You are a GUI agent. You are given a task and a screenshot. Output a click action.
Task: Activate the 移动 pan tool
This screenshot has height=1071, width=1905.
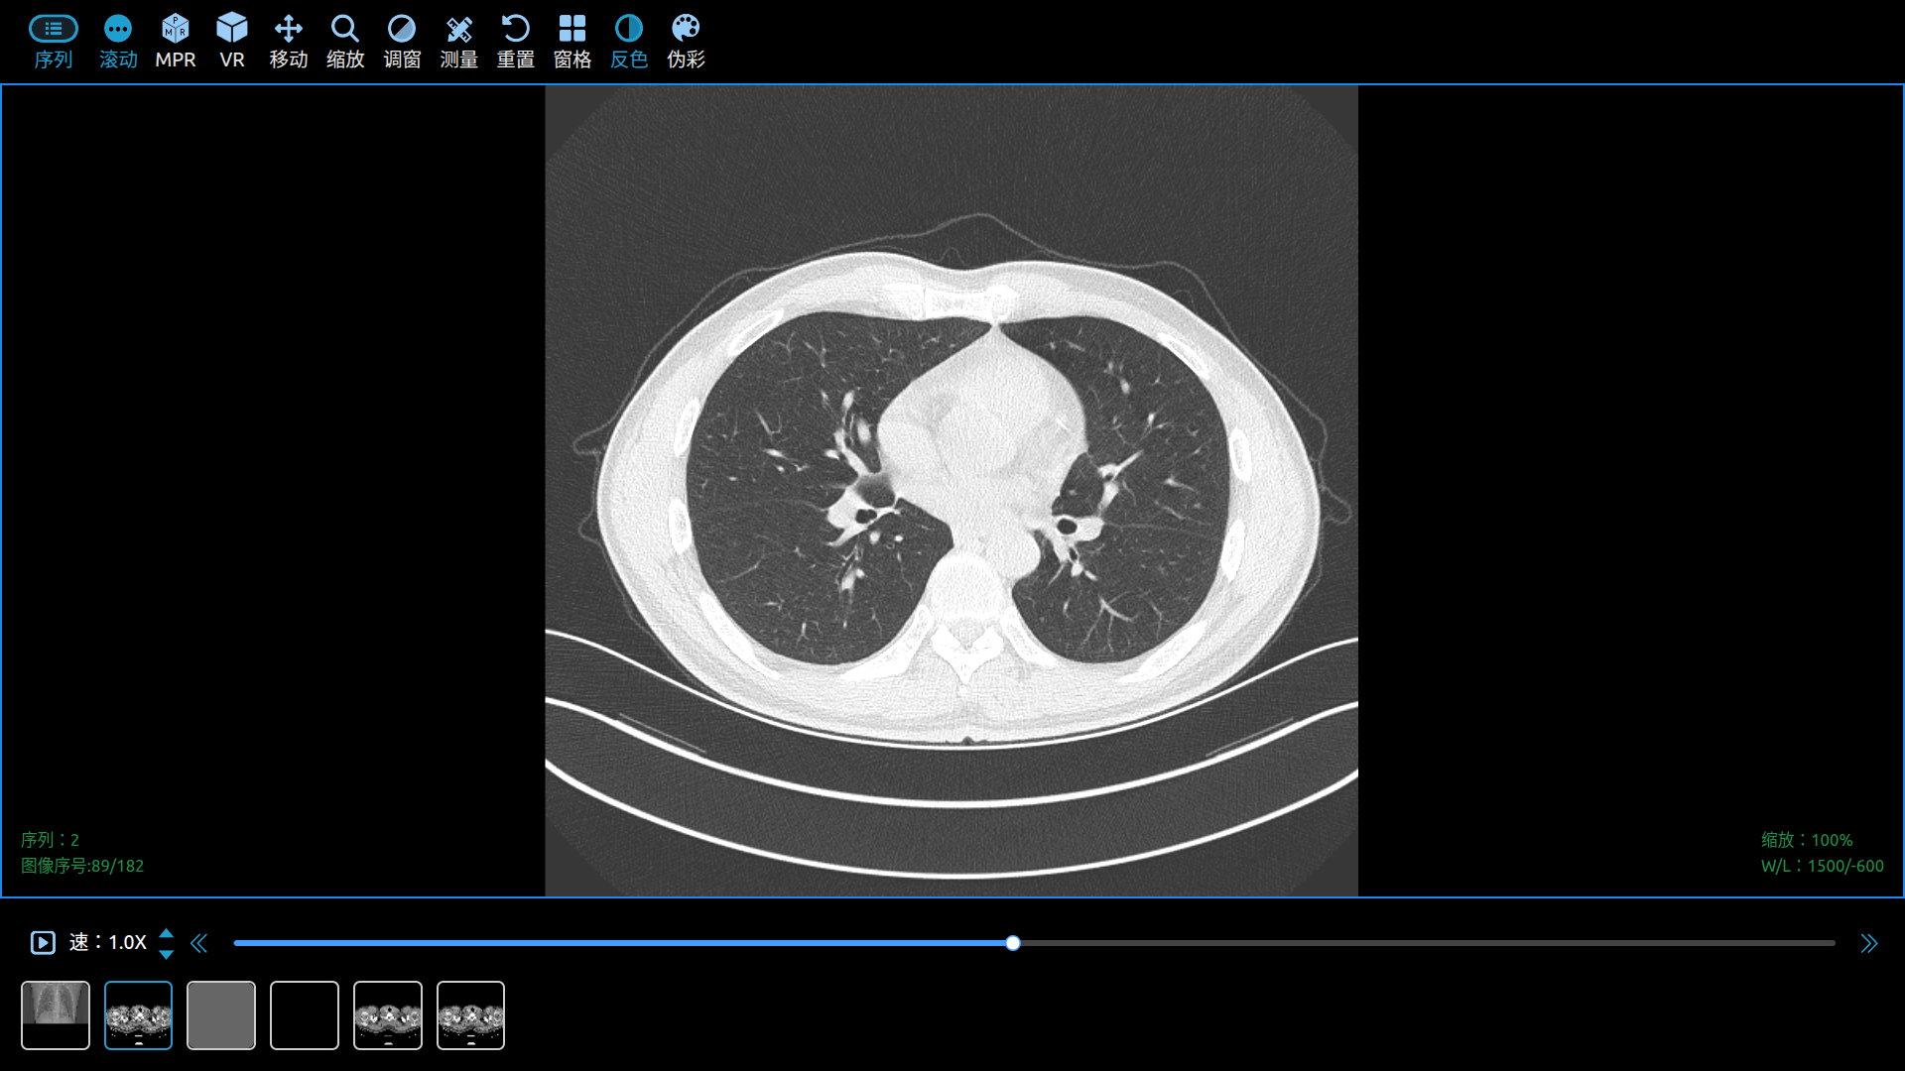tap(288, 40)
